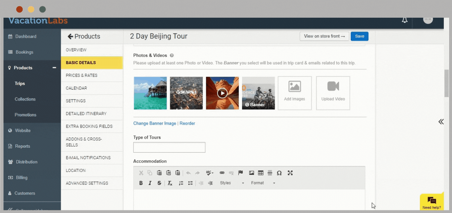Insert a table in the editor
This screenshot has height=213, width=452.
coord(261,173)
